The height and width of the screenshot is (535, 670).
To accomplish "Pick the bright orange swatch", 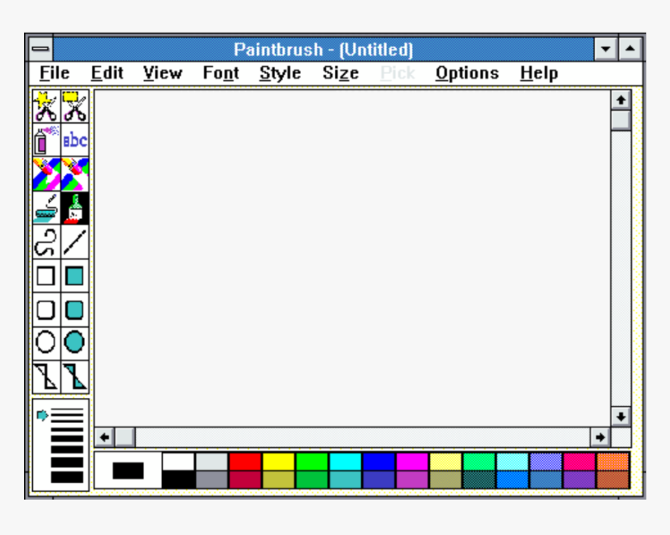I will [613, 462].
